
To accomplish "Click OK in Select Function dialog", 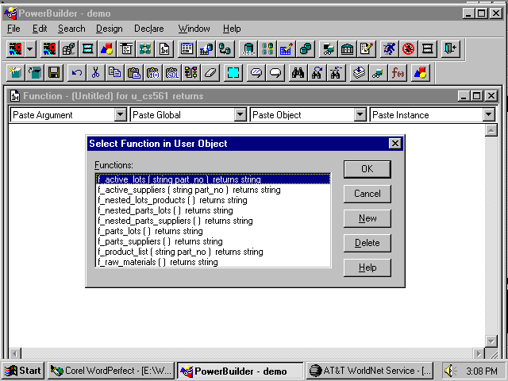I will point(367,169).
